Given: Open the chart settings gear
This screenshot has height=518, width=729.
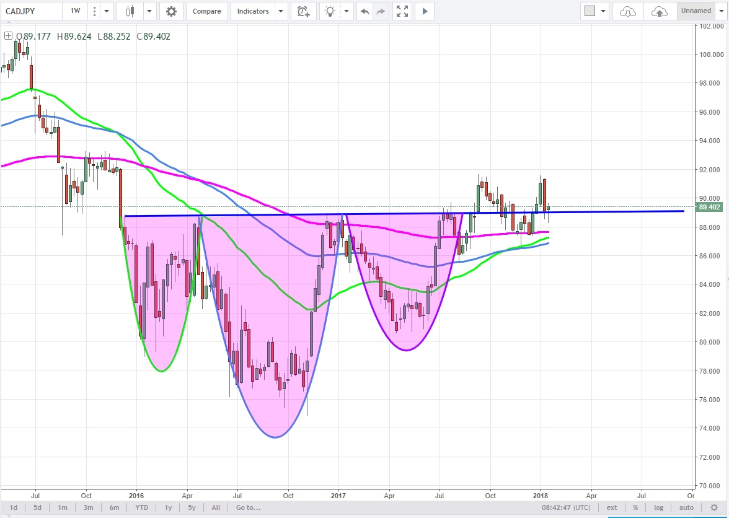Looking at the screenshot, I should pos(171,11).
